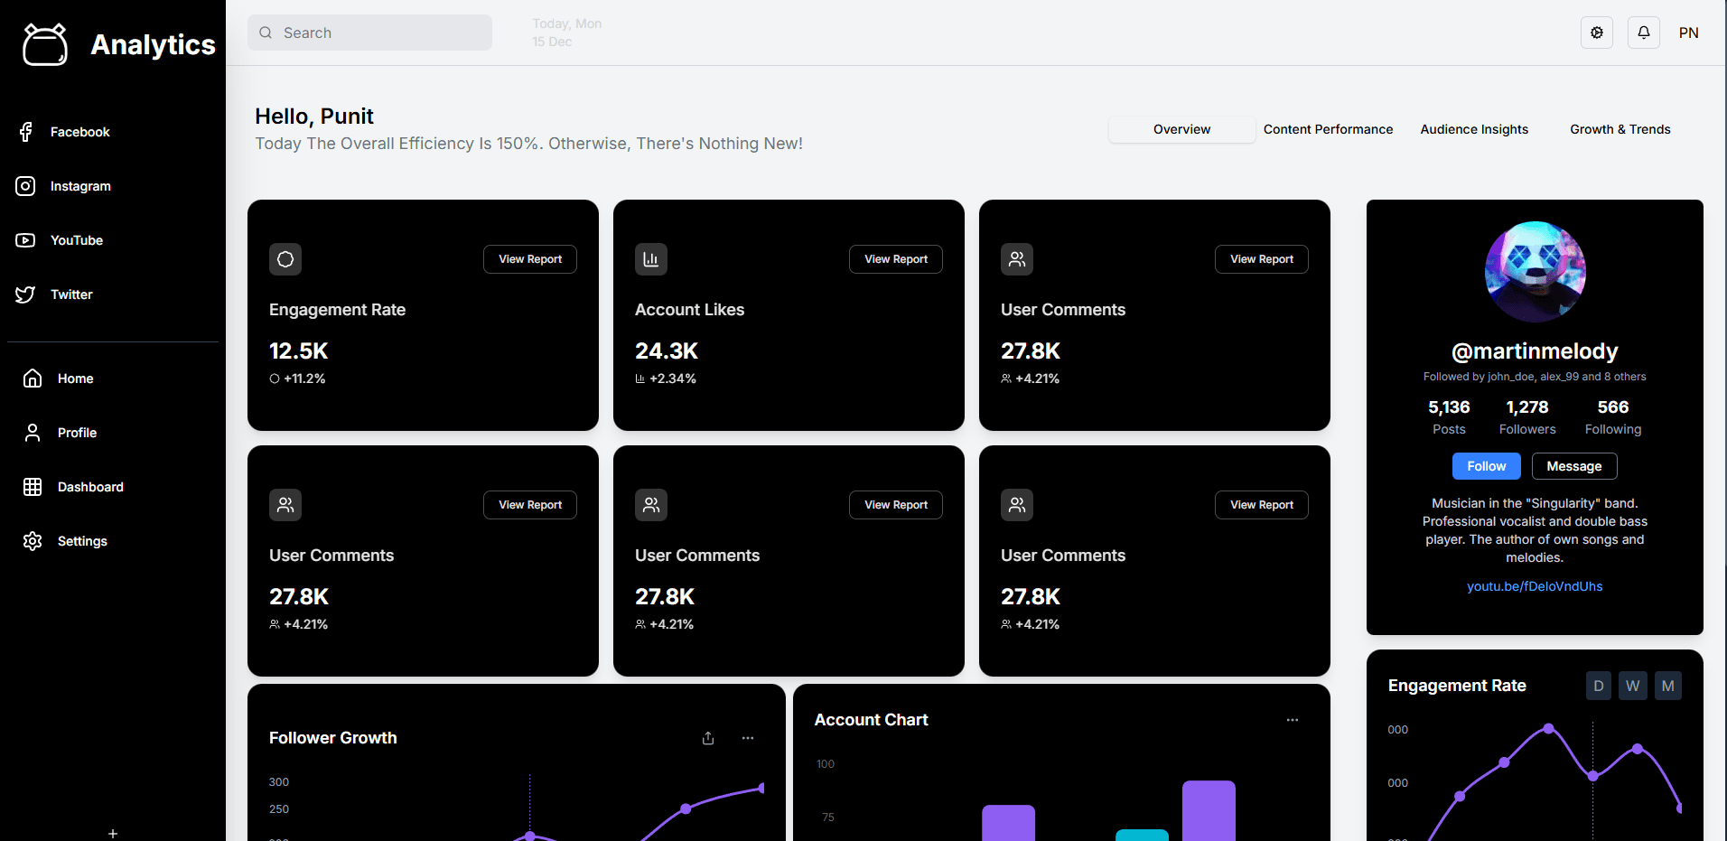Switch Engagement Rate to Monthly view
The width and height of the screenshot is (1727, 841).
point(1667,685)
